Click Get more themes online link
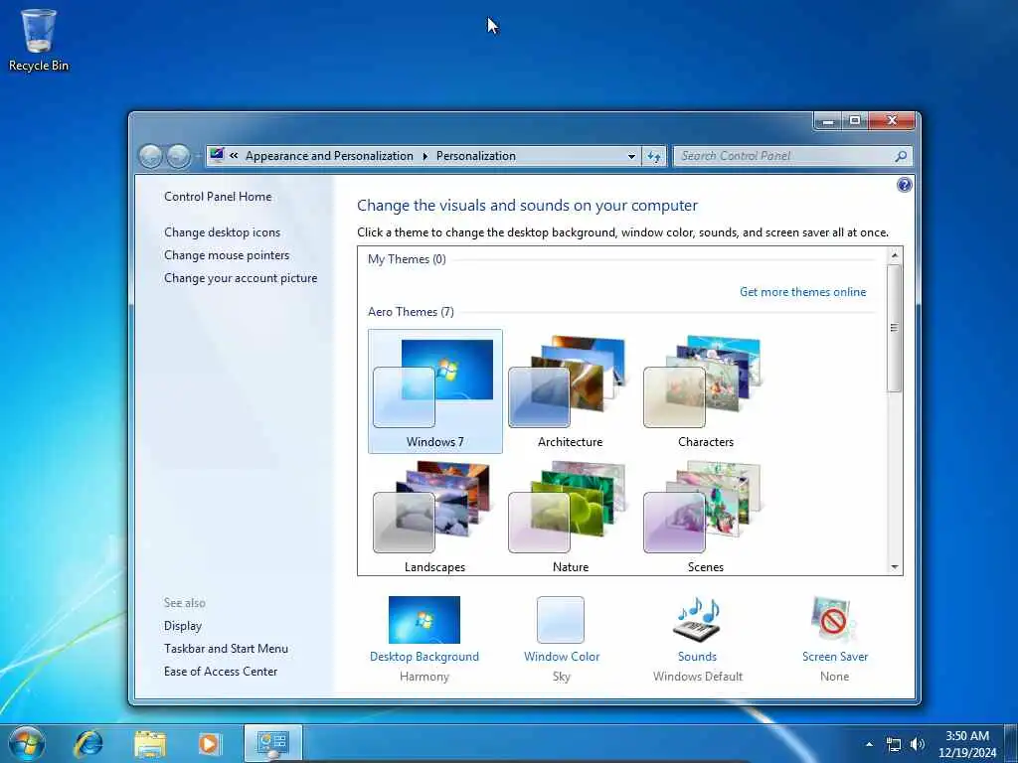 pyautogui.click(x=802, y=292)
